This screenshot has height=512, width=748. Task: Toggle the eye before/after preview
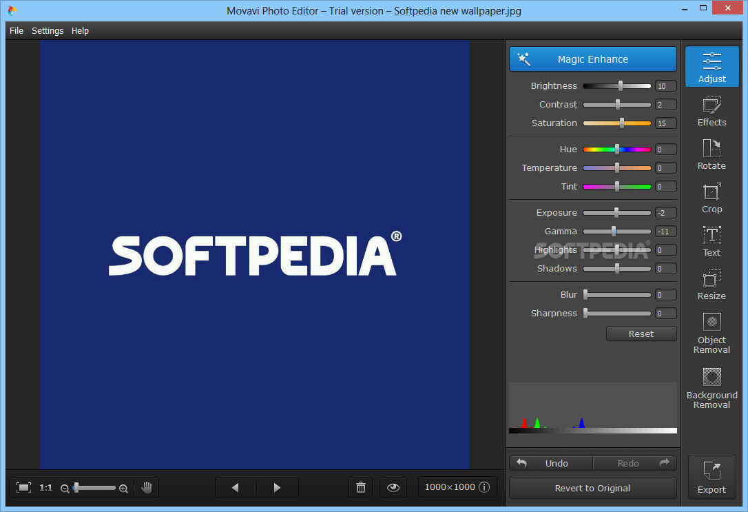point(393,487)
